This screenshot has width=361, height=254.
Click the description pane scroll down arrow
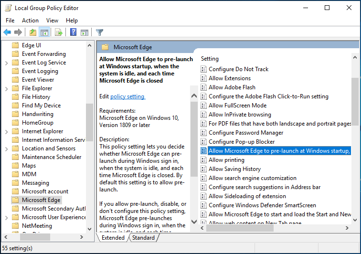[x=194, y=222]
